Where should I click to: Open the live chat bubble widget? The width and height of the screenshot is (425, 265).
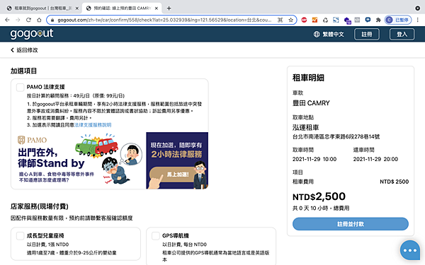410,250
